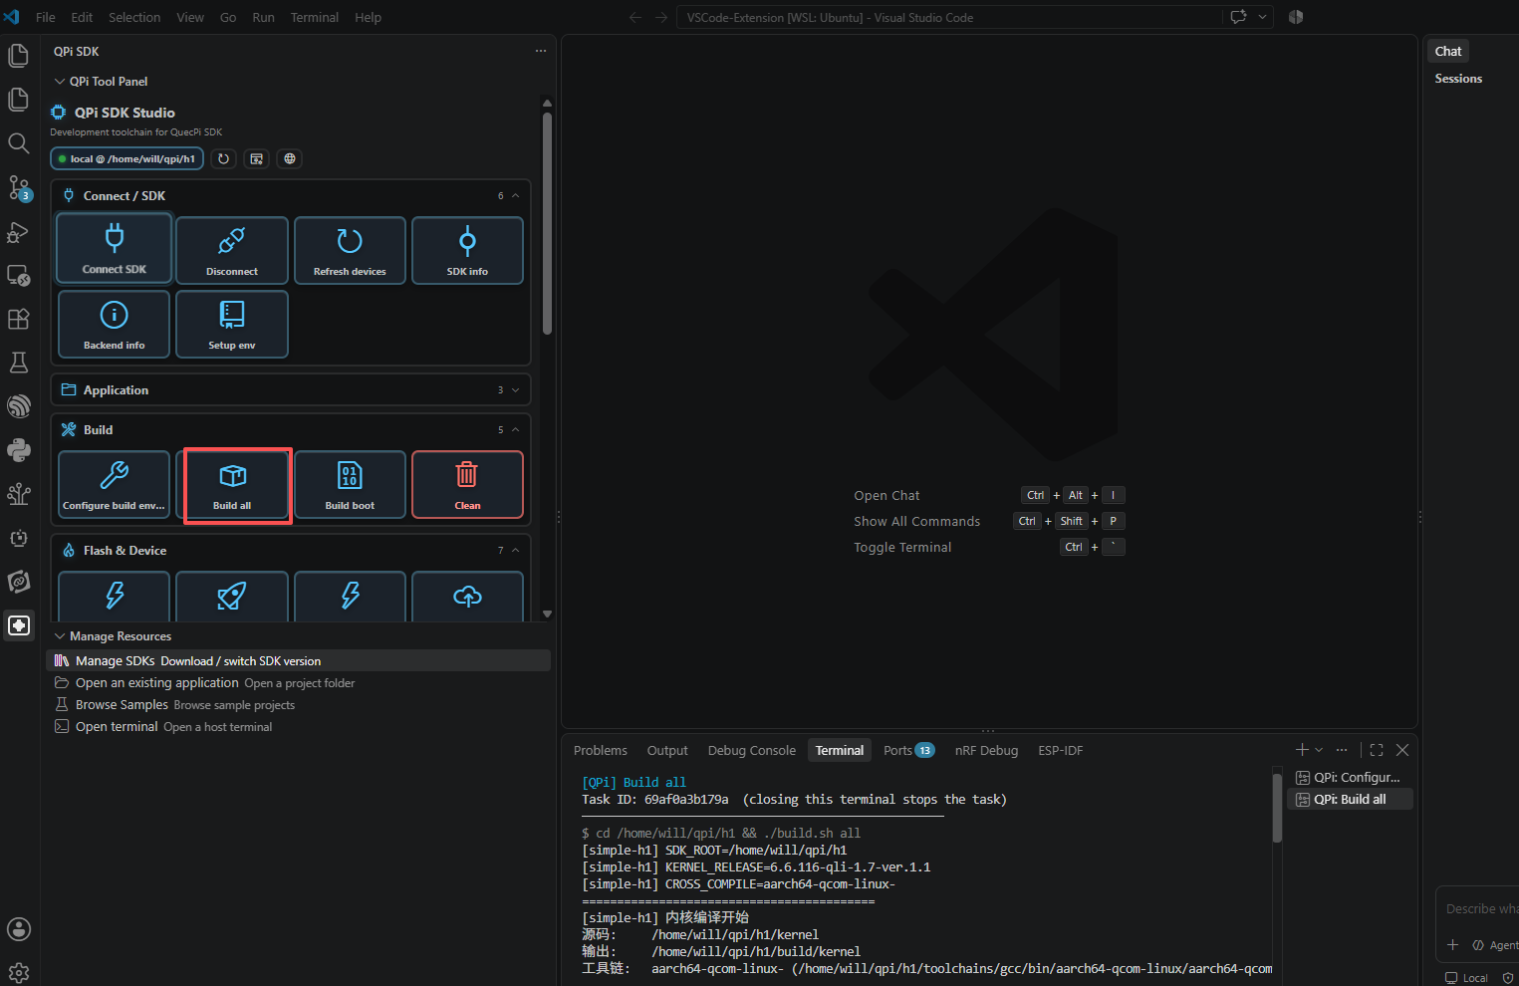The height and width of the screenshot is (986, 1519).
Task: Click the Refresh devices tile
Action: click(350, 250)
